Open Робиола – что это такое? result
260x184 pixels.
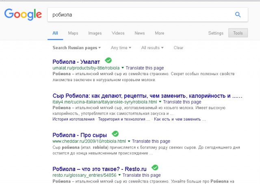coord(100,169)
